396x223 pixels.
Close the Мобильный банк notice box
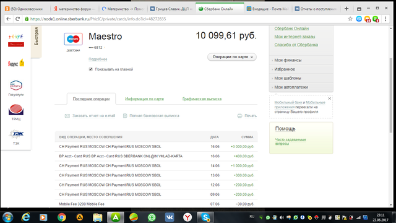point(329,98)
